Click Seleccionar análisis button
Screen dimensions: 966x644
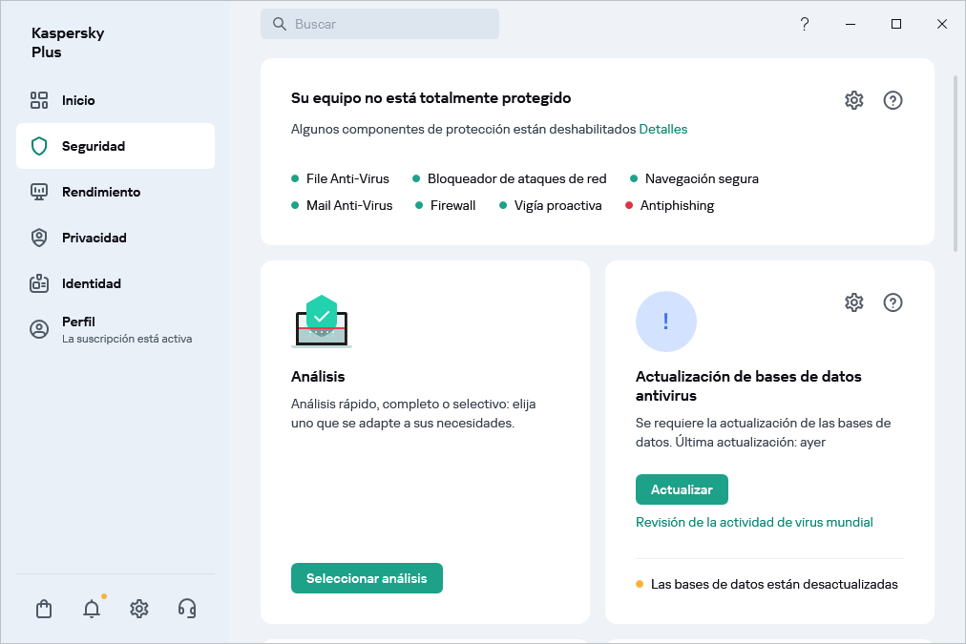pyautogui.click(x=367, y=578)
